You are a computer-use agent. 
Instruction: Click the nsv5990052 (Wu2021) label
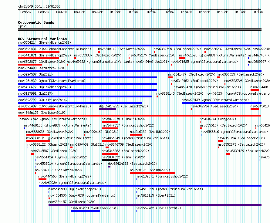[87, 144]
